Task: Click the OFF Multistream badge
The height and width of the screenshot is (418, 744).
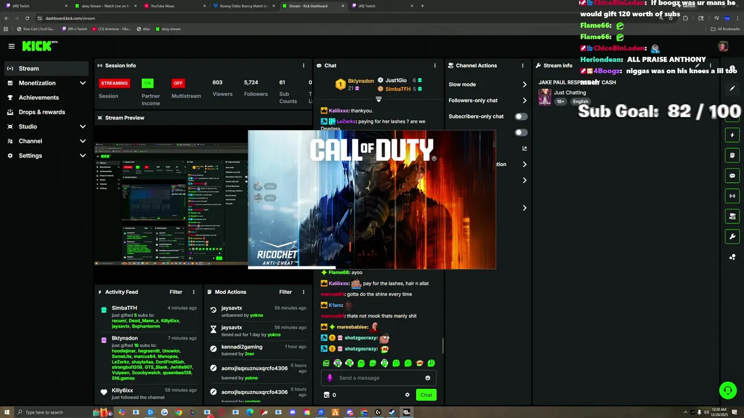Action: pyautogui.click(x=178, y=83)
